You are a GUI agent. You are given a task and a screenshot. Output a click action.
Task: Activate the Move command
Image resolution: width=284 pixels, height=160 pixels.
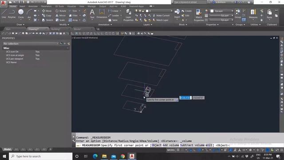[47, 11]
